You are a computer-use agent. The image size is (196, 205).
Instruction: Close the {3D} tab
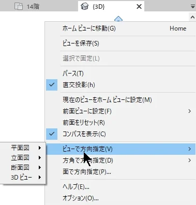[x=139, y=7]
